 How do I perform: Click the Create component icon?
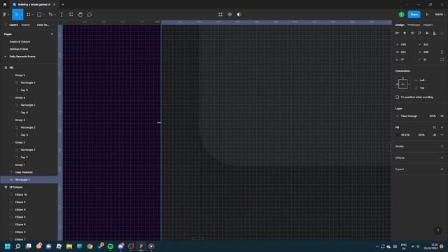230,15
